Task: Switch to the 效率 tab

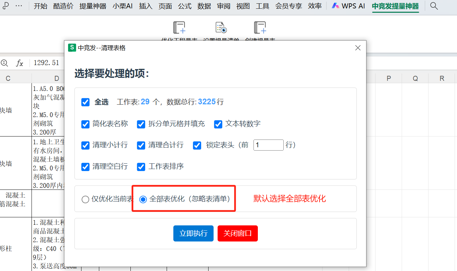Action: point(315,6)
